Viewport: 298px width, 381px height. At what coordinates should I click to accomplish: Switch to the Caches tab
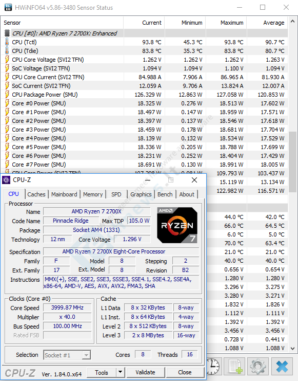tap(36, 194)
